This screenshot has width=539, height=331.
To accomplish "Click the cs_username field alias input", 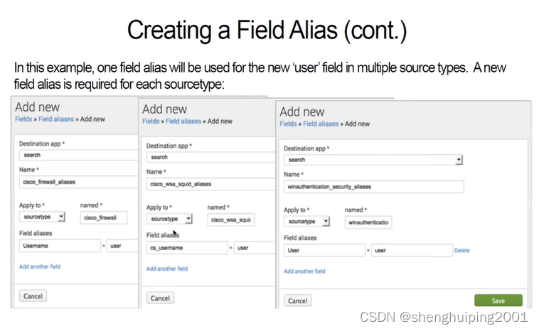I will click(187, 248).
